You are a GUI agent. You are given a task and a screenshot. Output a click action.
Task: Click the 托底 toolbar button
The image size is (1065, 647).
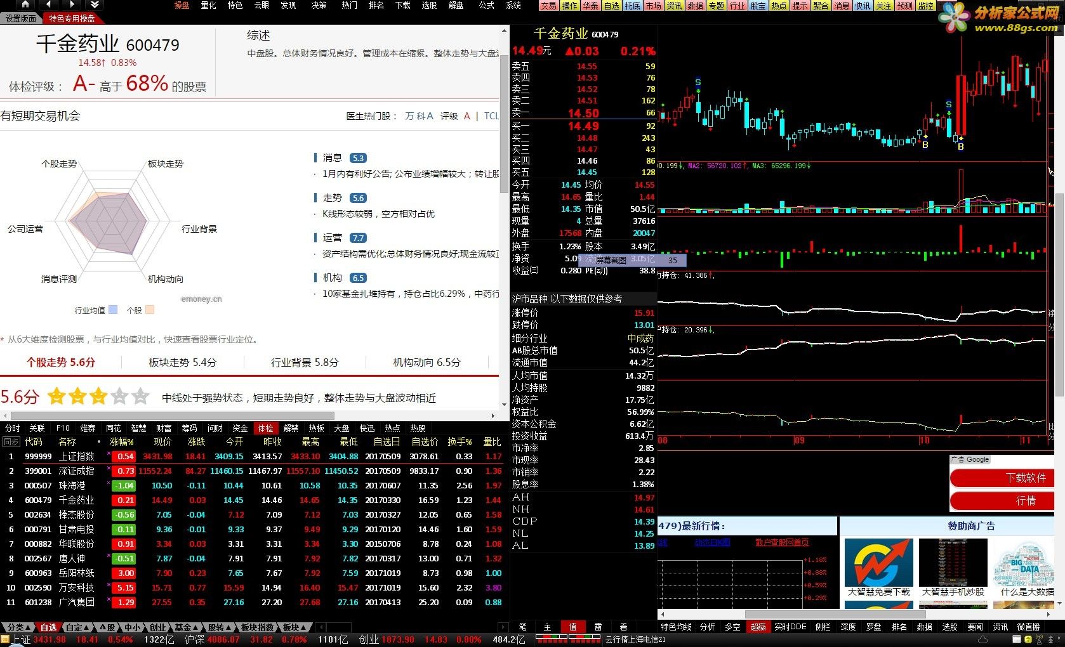tap(633, 6)
